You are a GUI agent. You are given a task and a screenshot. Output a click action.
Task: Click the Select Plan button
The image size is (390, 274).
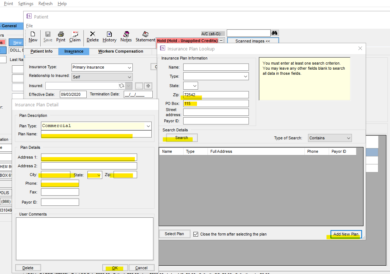coord(175,234)
